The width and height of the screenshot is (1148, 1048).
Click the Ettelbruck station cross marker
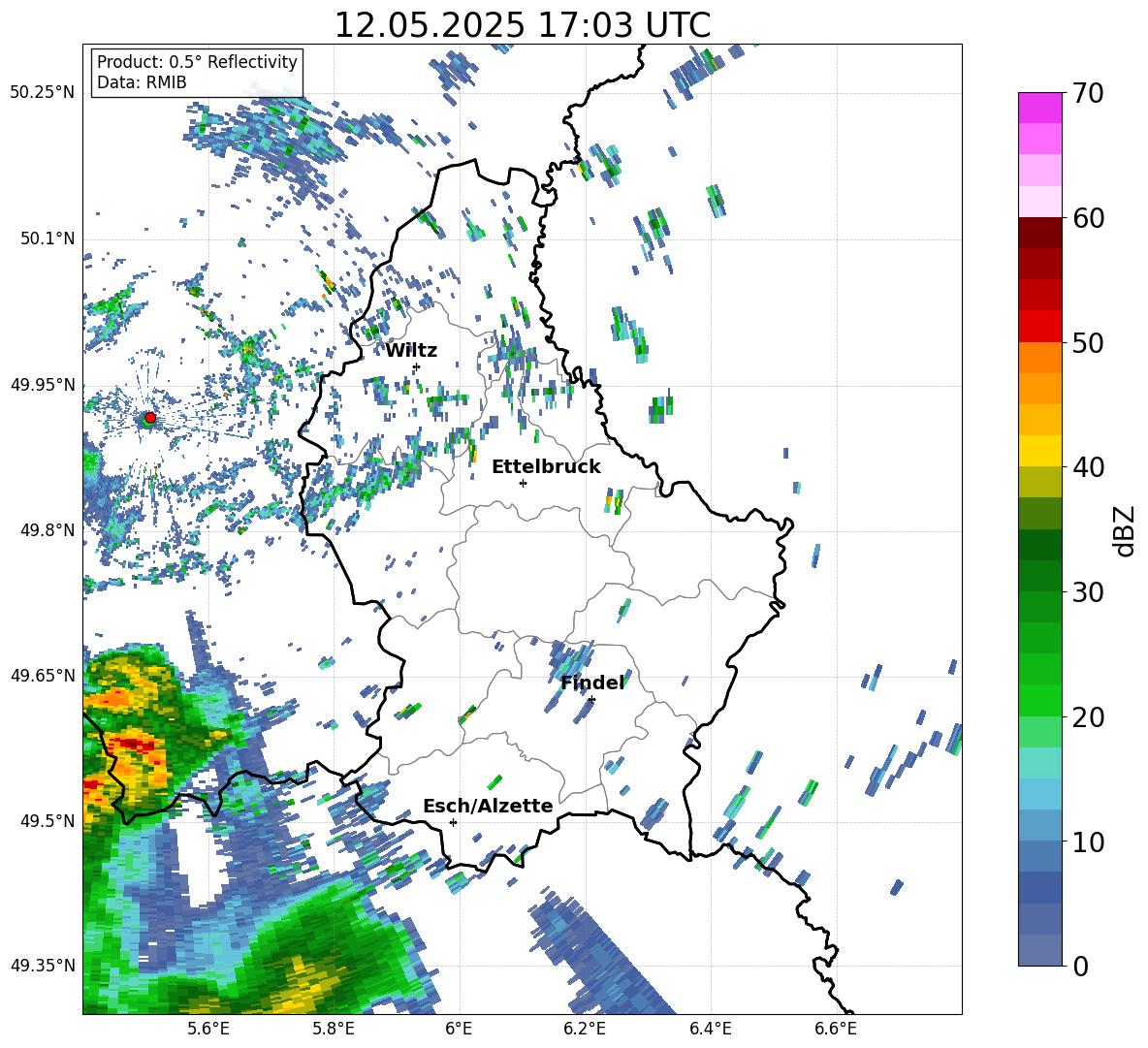coord(523,483)
